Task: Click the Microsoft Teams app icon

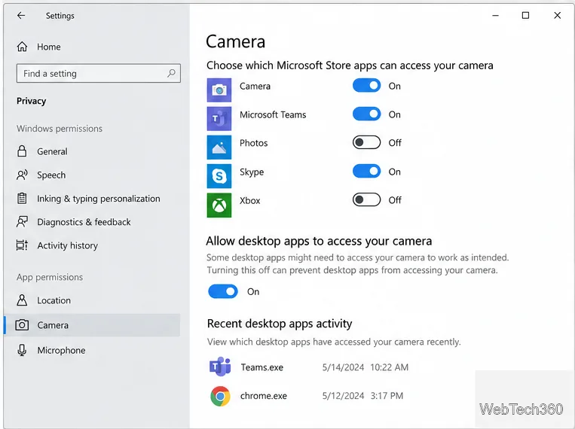Action: [219, 118]
